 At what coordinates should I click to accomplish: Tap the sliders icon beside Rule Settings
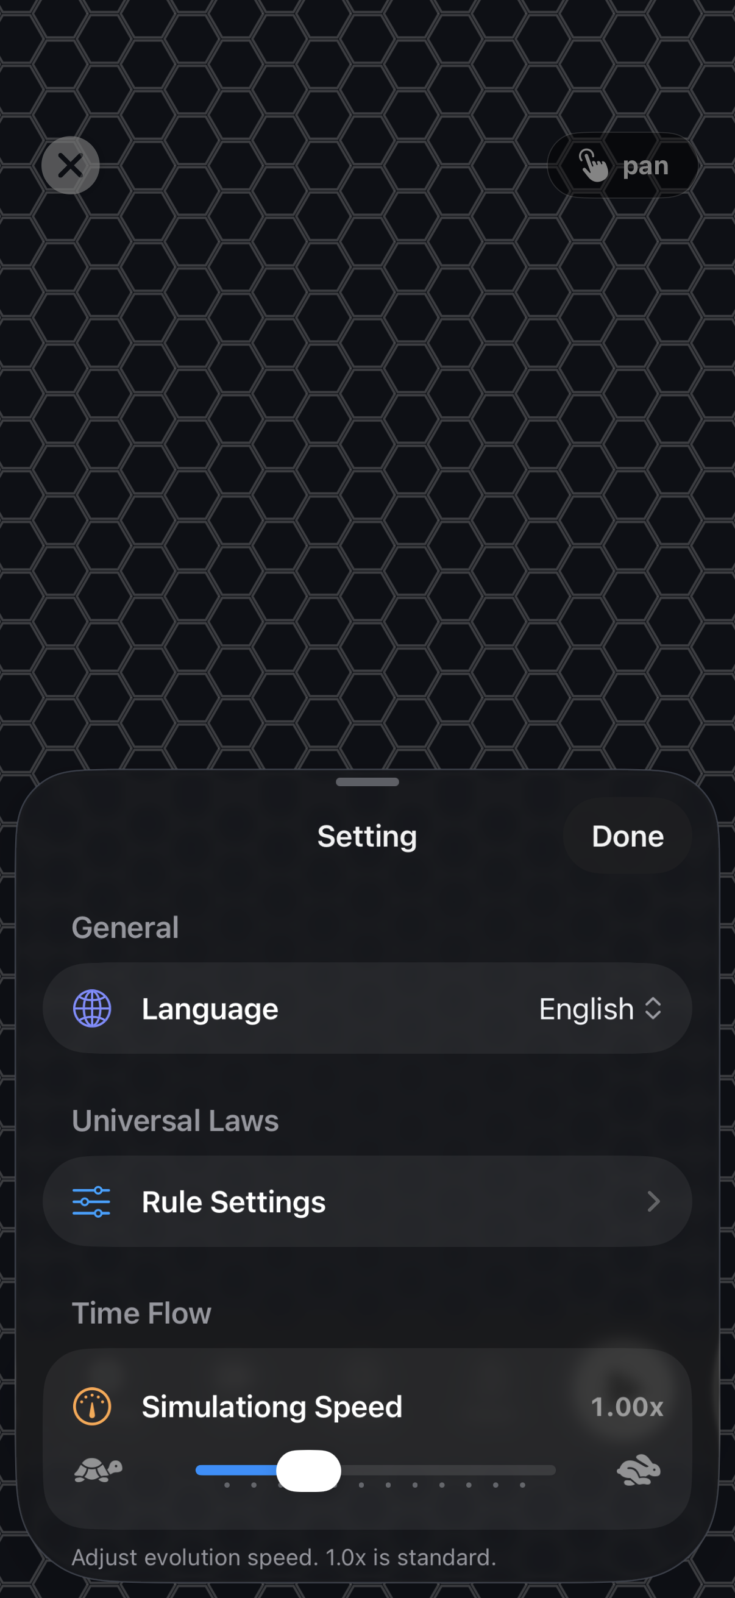pos(91,1202)
